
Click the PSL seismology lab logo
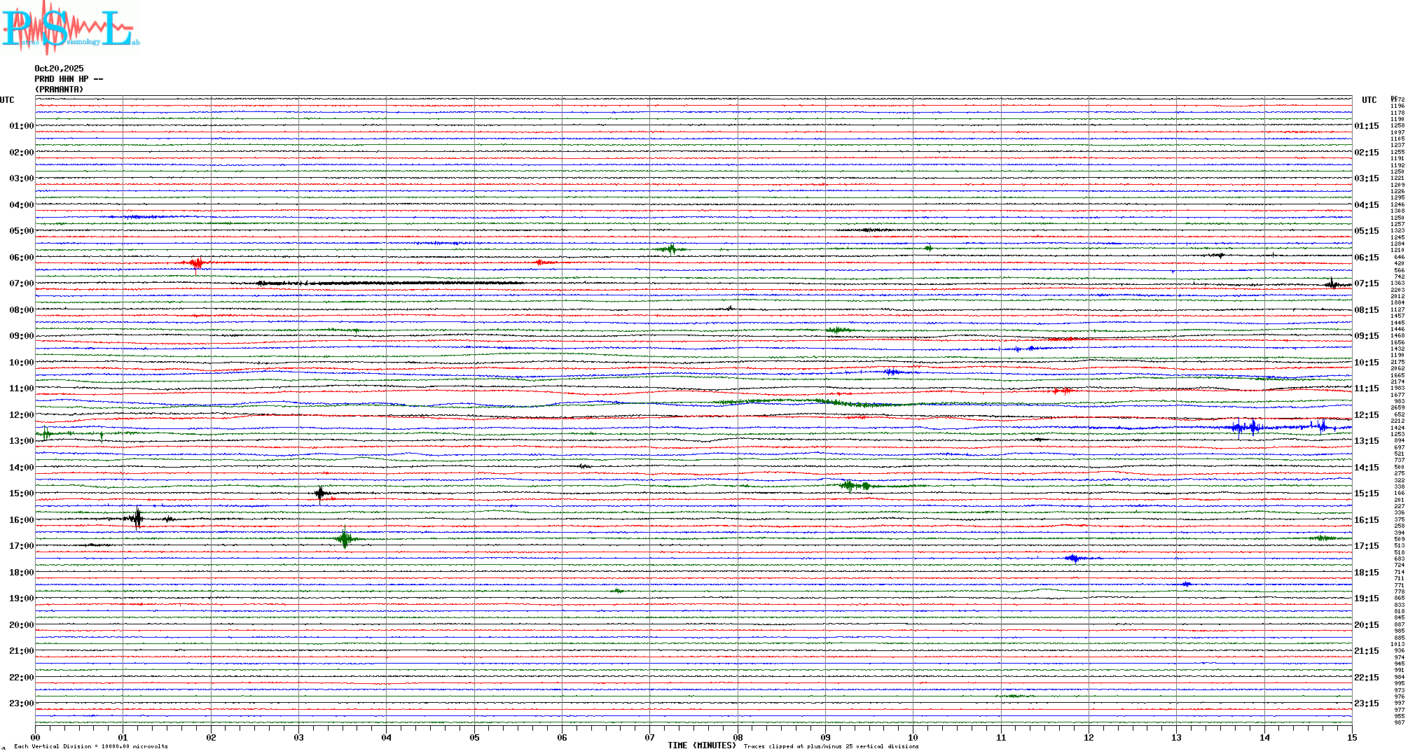coord(70,28)
